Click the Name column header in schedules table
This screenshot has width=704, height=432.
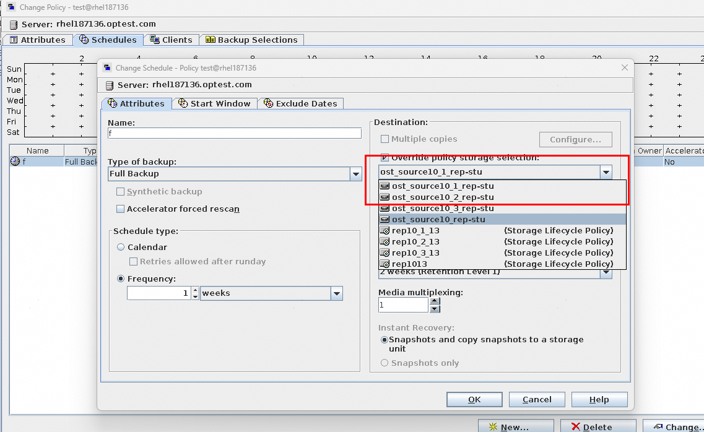[37, 151]
